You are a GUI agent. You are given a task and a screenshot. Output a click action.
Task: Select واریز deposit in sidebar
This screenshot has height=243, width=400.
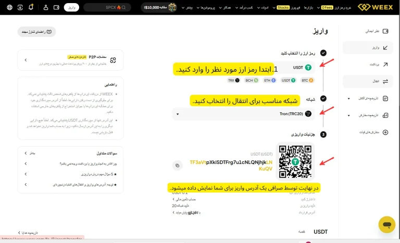368,48
